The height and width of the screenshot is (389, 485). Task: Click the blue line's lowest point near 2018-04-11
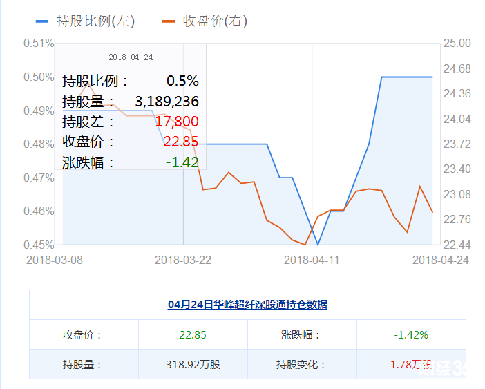tap(318, 245)
